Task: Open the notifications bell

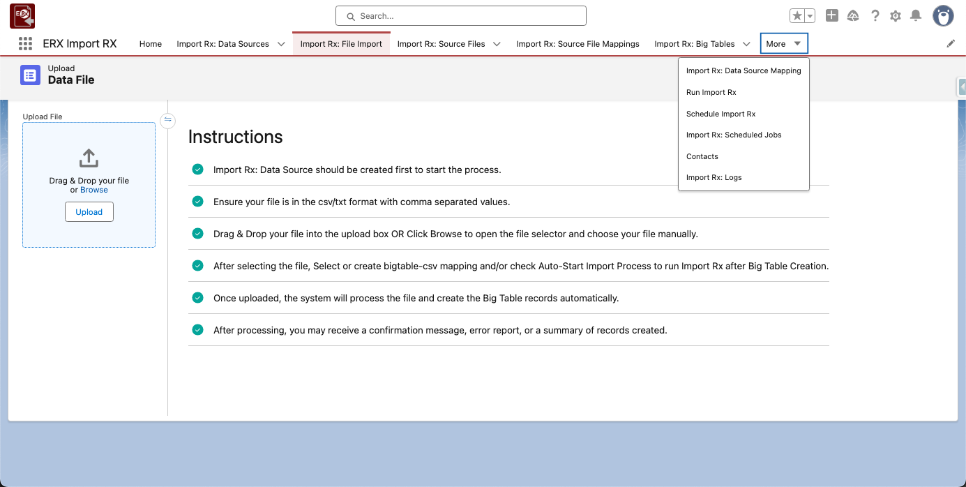Action: tap(916, 16)
